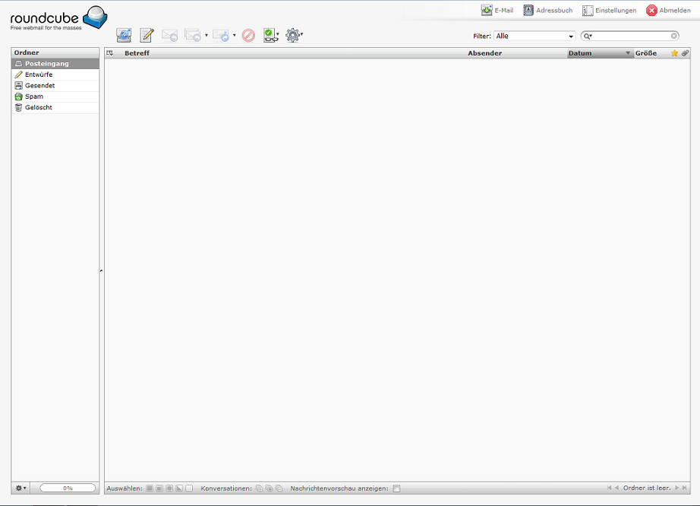This screenshot has height=506, width=700.
Task: Select all messages icon after Auswählen
Action: (x=150, y=489)
